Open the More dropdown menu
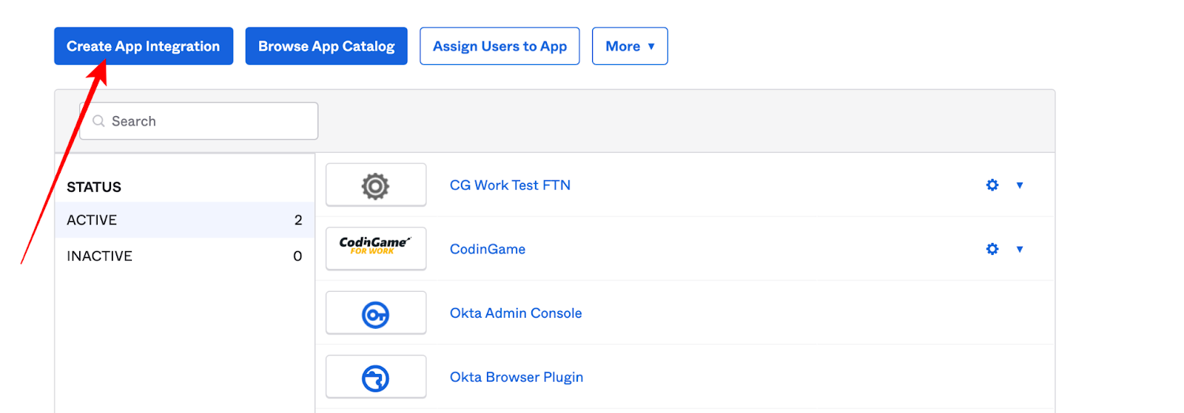Viewport: 1184px width, 413px height. click(630, 47)
